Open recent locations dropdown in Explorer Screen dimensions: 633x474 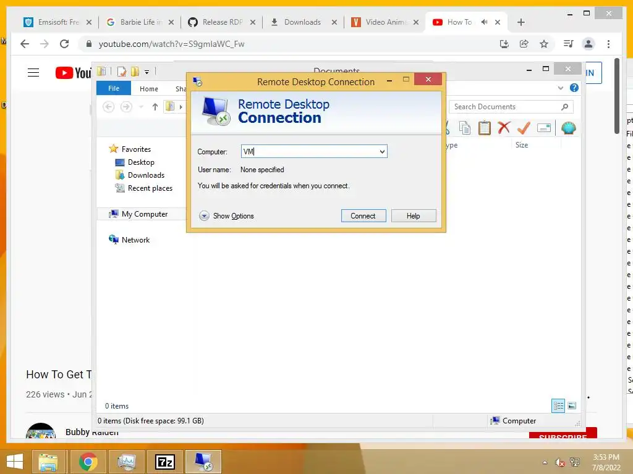coord(141,107)
